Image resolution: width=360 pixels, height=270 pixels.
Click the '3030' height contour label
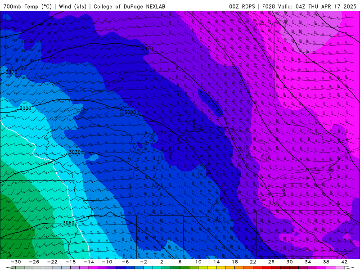click(x=75, y=152)
